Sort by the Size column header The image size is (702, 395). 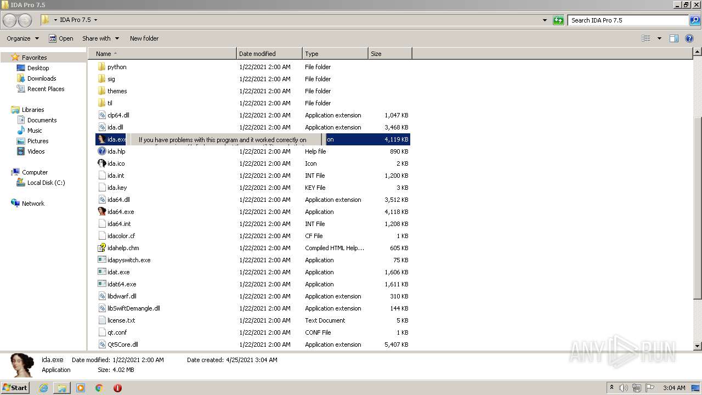point(390,54)
